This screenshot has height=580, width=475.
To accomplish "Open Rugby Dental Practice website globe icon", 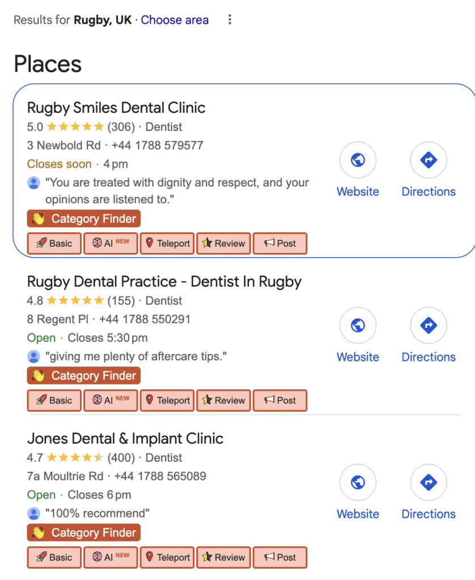I will pyautogui.click(x=358, y=326).
